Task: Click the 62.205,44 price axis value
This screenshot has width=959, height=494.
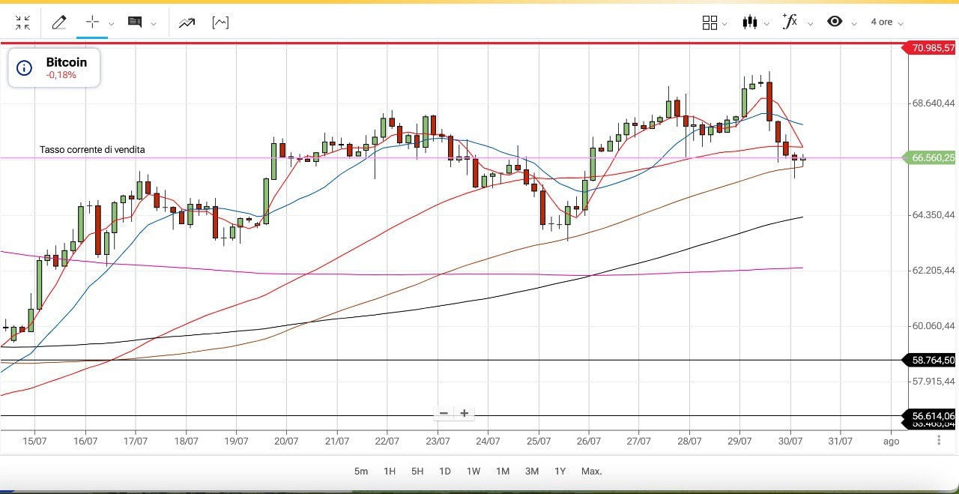Action: tap(934, 270)
